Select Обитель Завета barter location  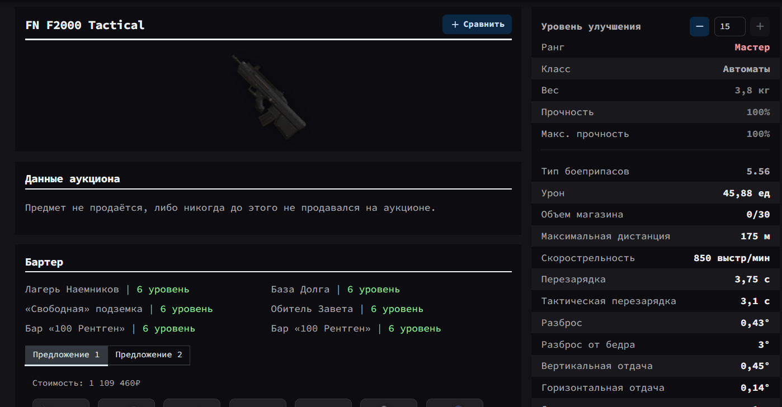(312, 309)
